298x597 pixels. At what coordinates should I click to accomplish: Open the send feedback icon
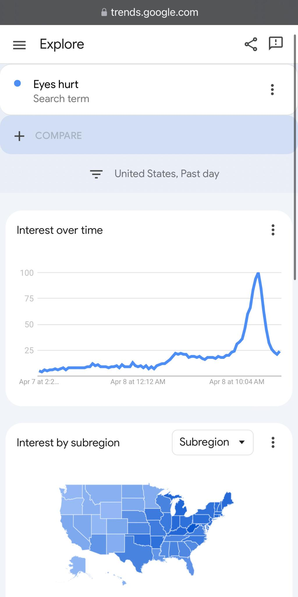point(276,43)
